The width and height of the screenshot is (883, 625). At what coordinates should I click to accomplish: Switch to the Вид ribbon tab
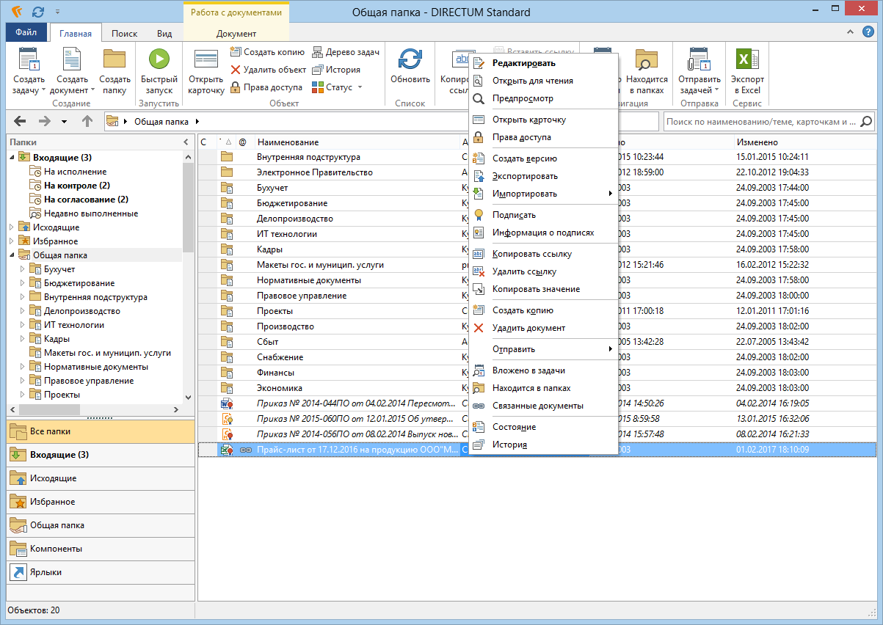165,33
